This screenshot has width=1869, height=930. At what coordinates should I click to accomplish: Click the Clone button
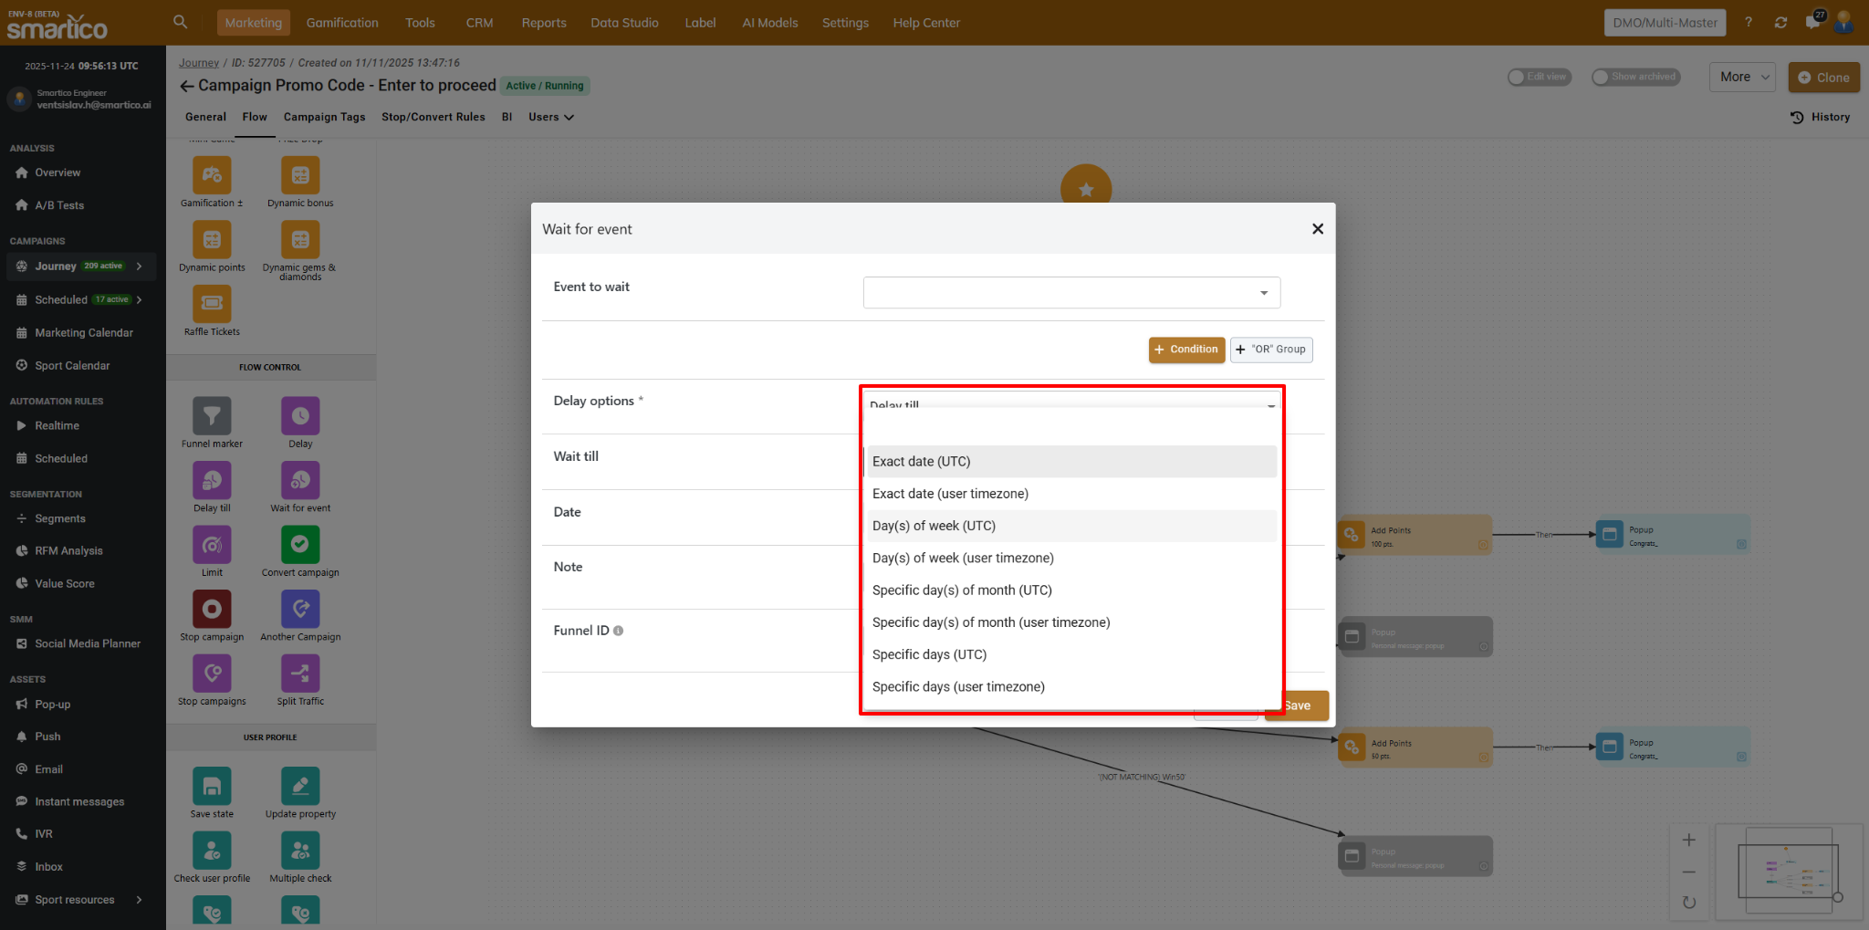(x=1823, y=78)
